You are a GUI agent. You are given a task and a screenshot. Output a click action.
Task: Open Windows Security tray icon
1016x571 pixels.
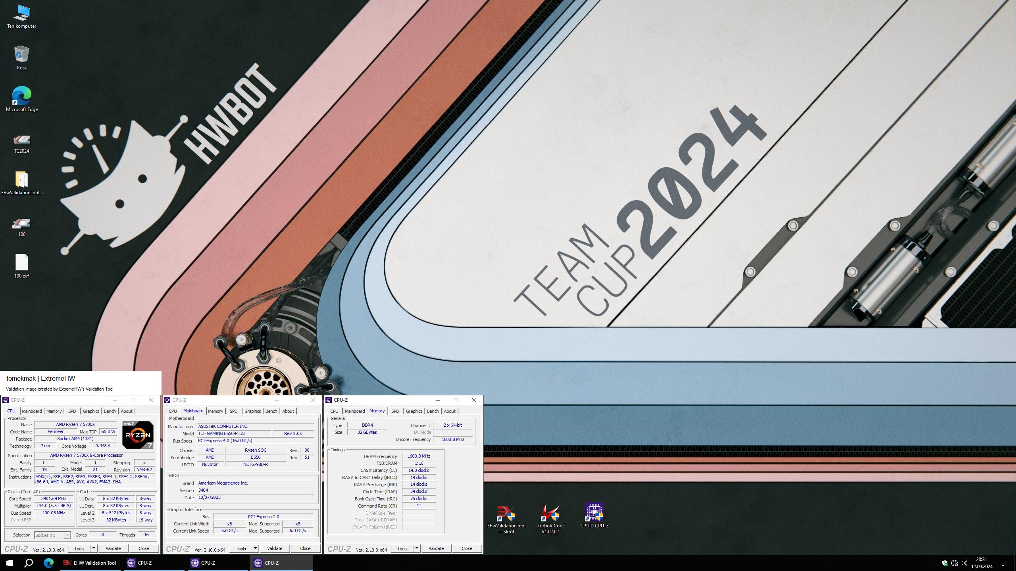point(945,563)
